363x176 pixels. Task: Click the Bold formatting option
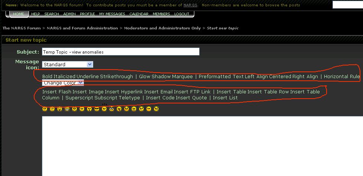[47, 76]
